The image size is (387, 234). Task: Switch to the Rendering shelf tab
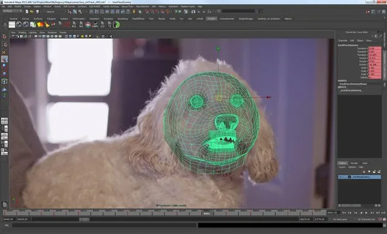click(123, 19)
